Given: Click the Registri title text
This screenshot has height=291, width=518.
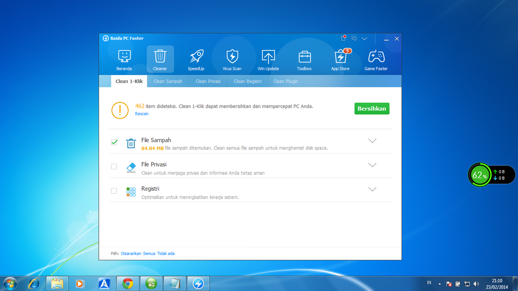Looking at the screenshot, I should [x=150, y=189].
